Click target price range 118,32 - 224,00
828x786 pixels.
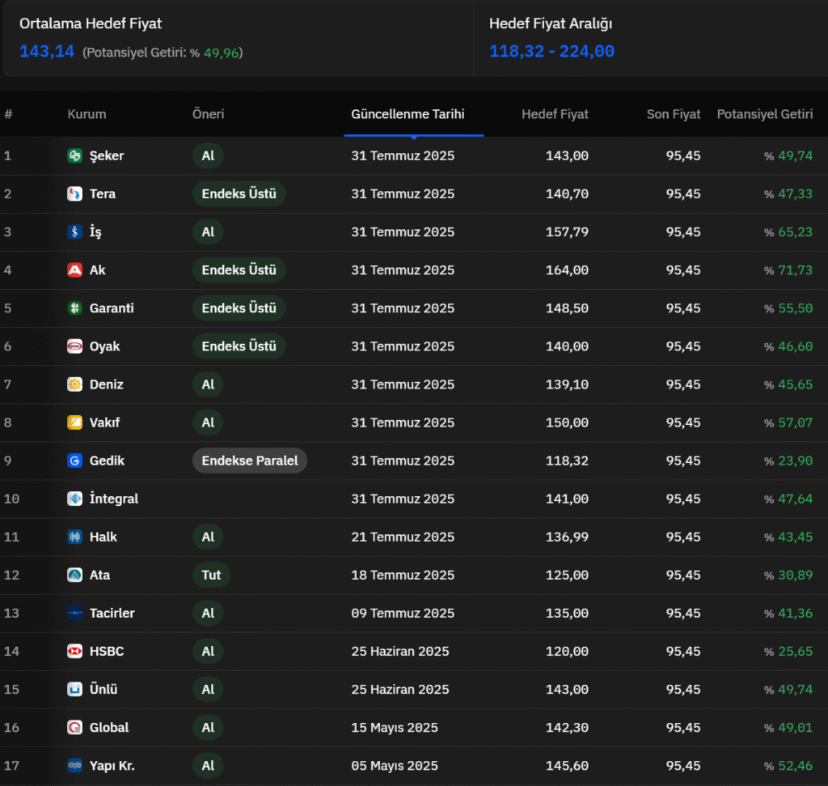click(x=551, y=51)
